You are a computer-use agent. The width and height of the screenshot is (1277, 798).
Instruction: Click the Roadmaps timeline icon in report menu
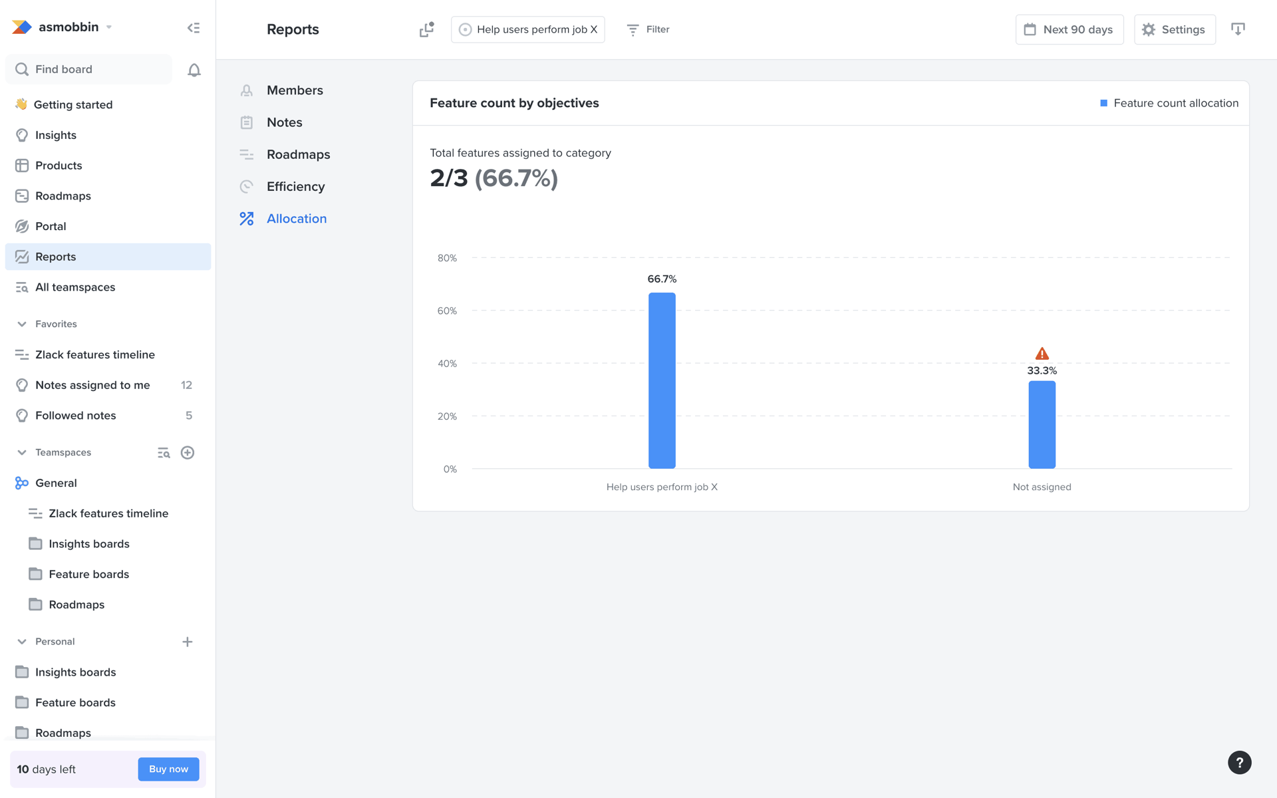(x=247, y=154)
